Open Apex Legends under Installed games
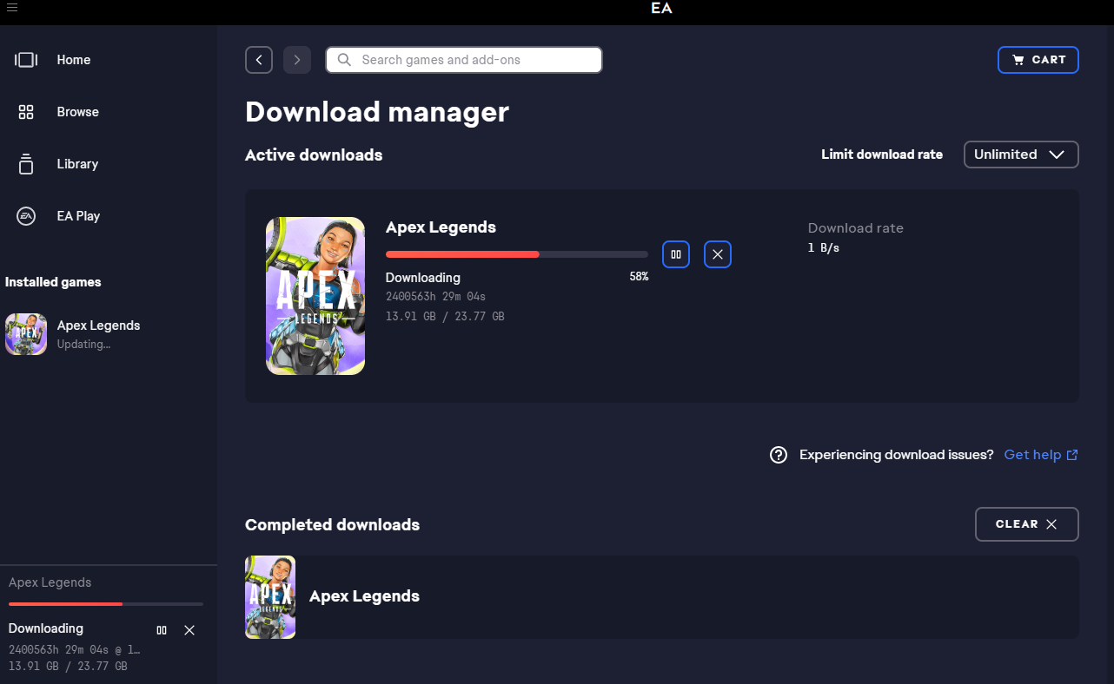This screenshot has height=684, width=1114. pyautogui.click(x=109, y=334)
